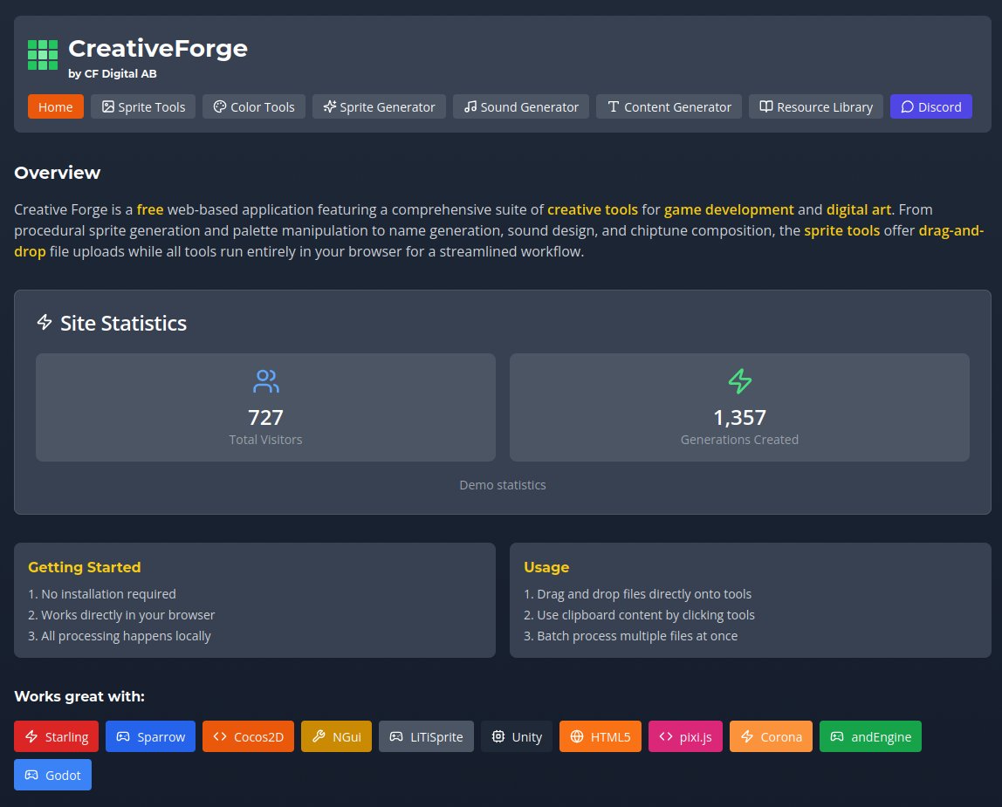Click the highlighted 'game development' text
This screenshot has height=807, width=1002.
click(729, 209)
